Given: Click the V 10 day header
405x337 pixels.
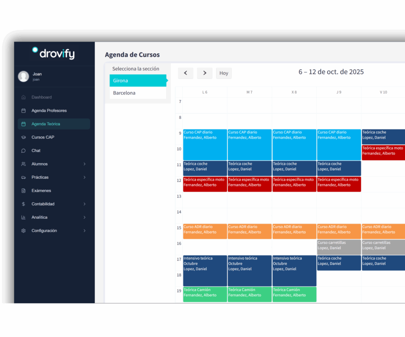Looking at the screenshot, I should pyautogui.click(x=383, y=92).
